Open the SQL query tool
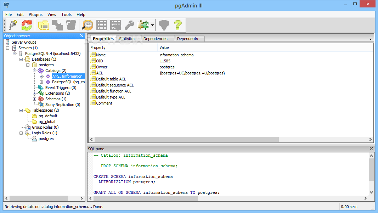The width and height of the screenshot is (378, 213). tap(88, 25)
